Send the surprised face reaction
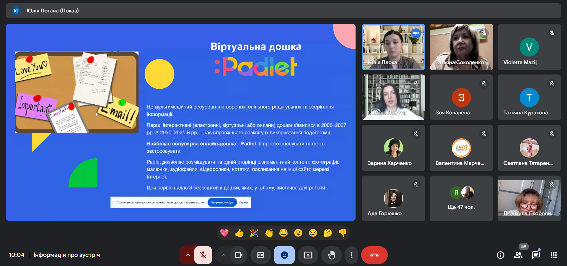 coord(298,233)
